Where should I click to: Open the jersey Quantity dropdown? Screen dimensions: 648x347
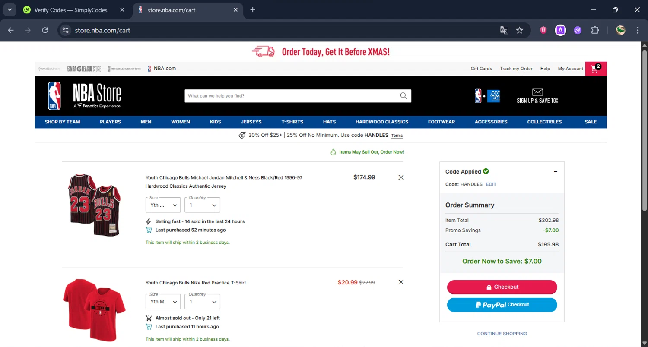tap(203, 205)
